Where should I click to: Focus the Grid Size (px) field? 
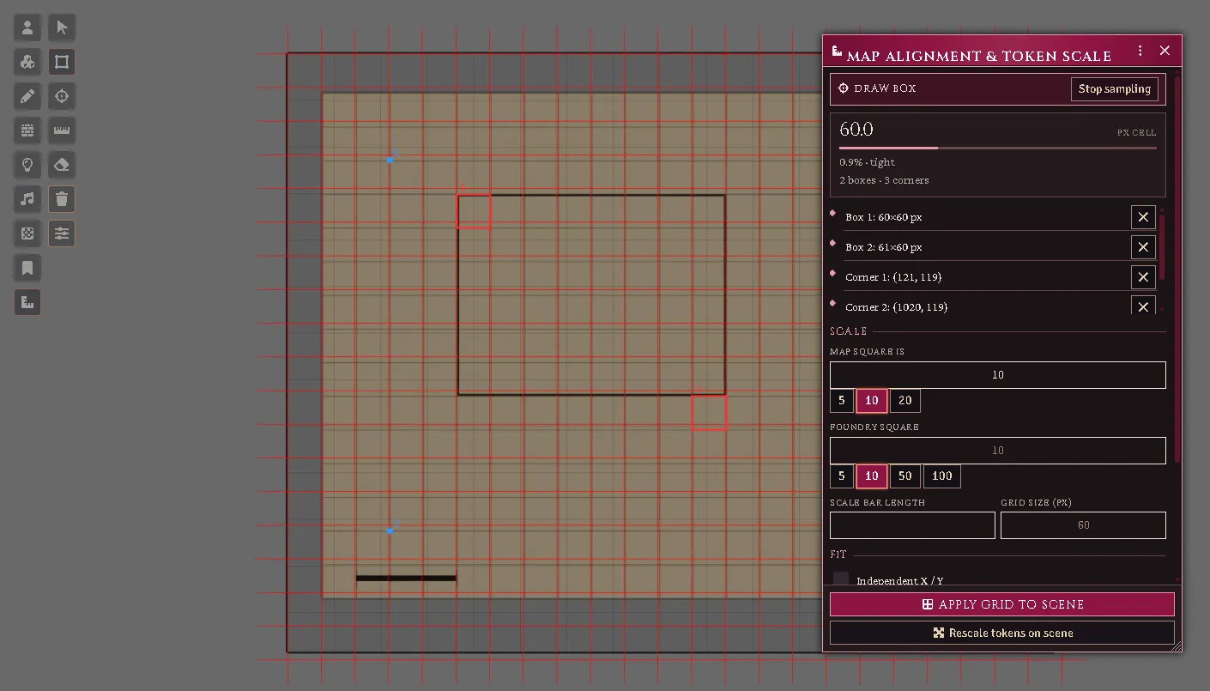[x=1083, y=525]
